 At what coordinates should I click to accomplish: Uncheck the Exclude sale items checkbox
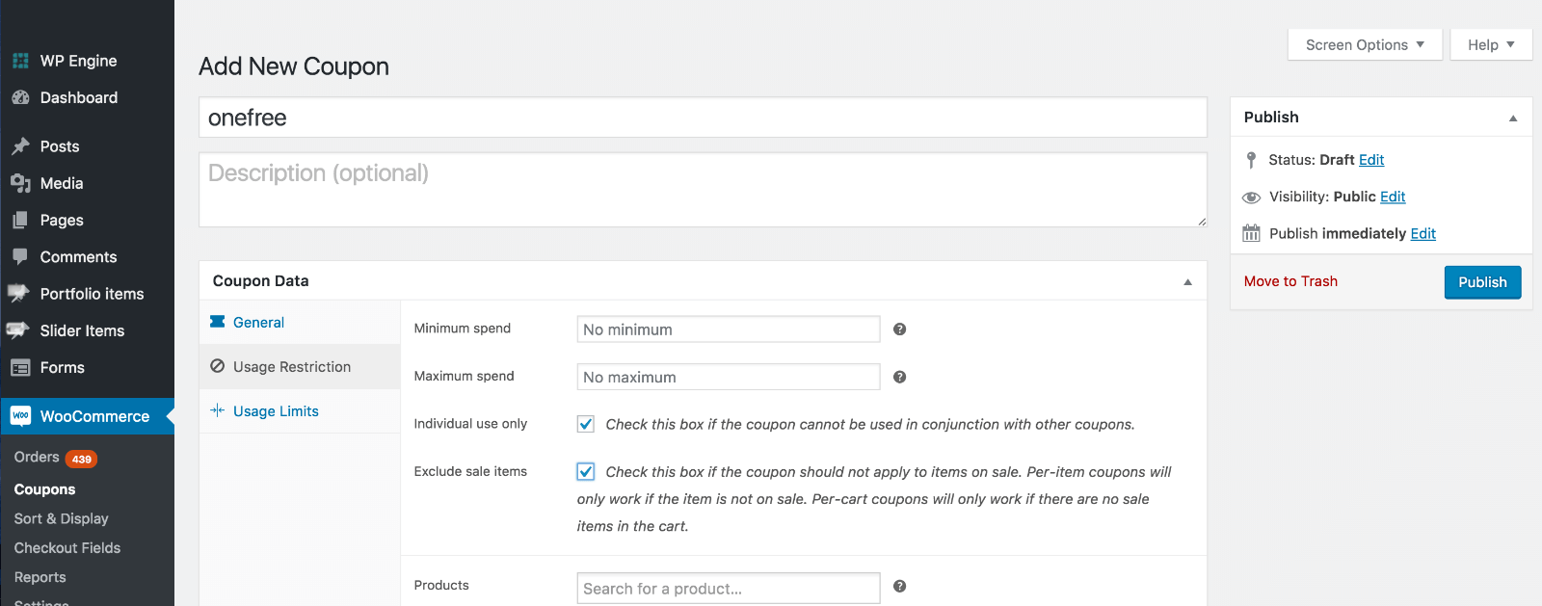pyautogui.click(x=585, y=471)
